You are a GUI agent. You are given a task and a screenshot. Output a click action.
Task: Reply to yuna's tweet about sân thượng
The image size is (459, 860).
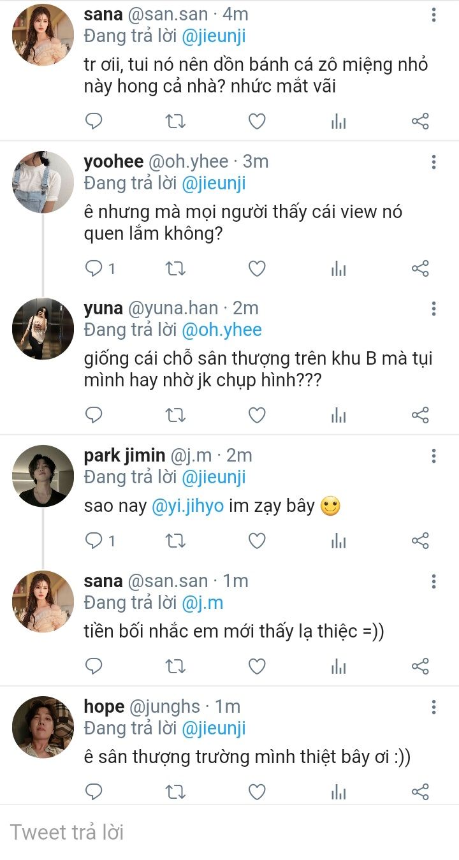click(94, 416)
